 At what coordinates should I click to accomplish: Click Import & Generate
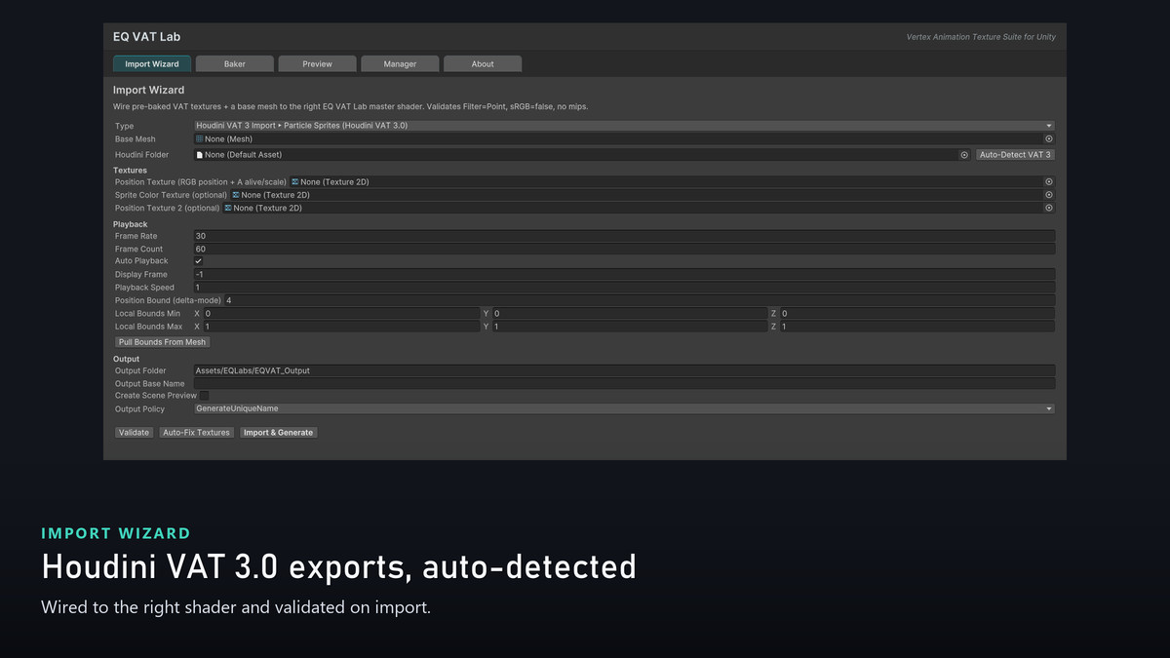[278, 433]
